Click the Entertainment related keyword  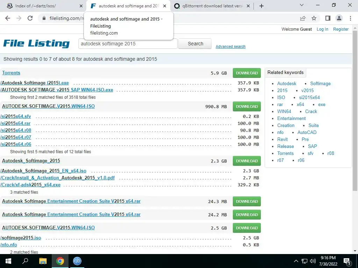pos(291,119)
